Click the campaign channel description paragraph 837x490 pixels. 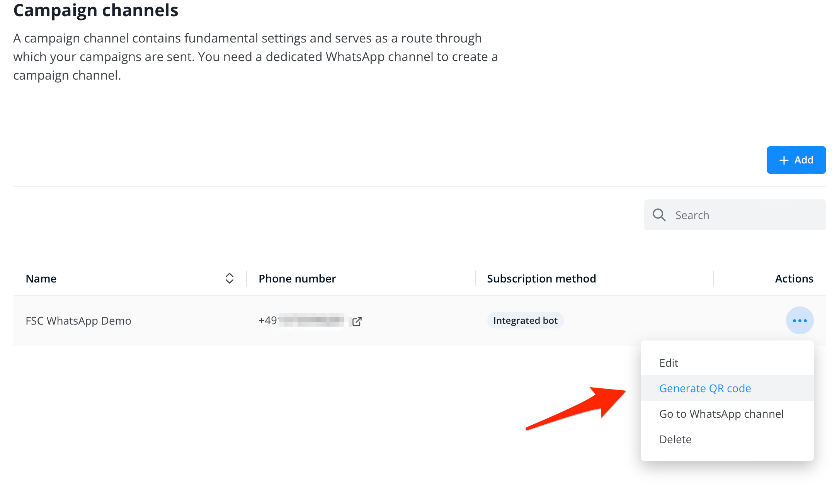(255, 57)
